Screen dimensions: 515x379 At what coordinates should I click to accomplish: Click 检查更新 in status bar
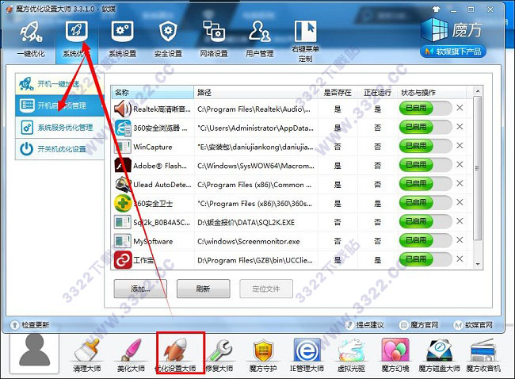tap(29, 325)
